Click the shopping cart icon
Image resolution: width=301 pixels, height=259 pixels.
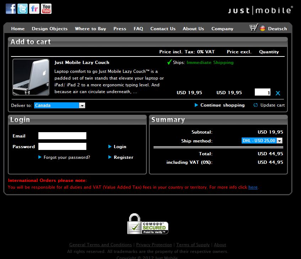[254, 28]
